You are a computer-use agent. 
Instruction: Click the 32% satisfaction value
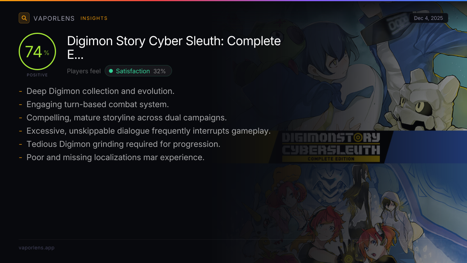click(x=160, y=71)
